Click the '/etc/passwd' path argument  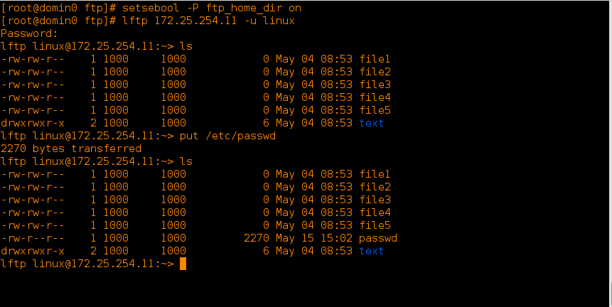[x=240, y=136]
